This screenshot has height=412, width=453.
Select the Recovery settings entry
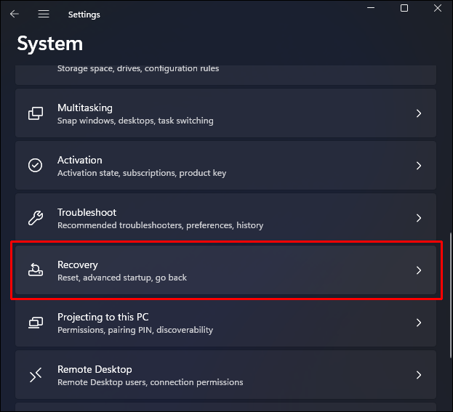(x=218, y=270)
